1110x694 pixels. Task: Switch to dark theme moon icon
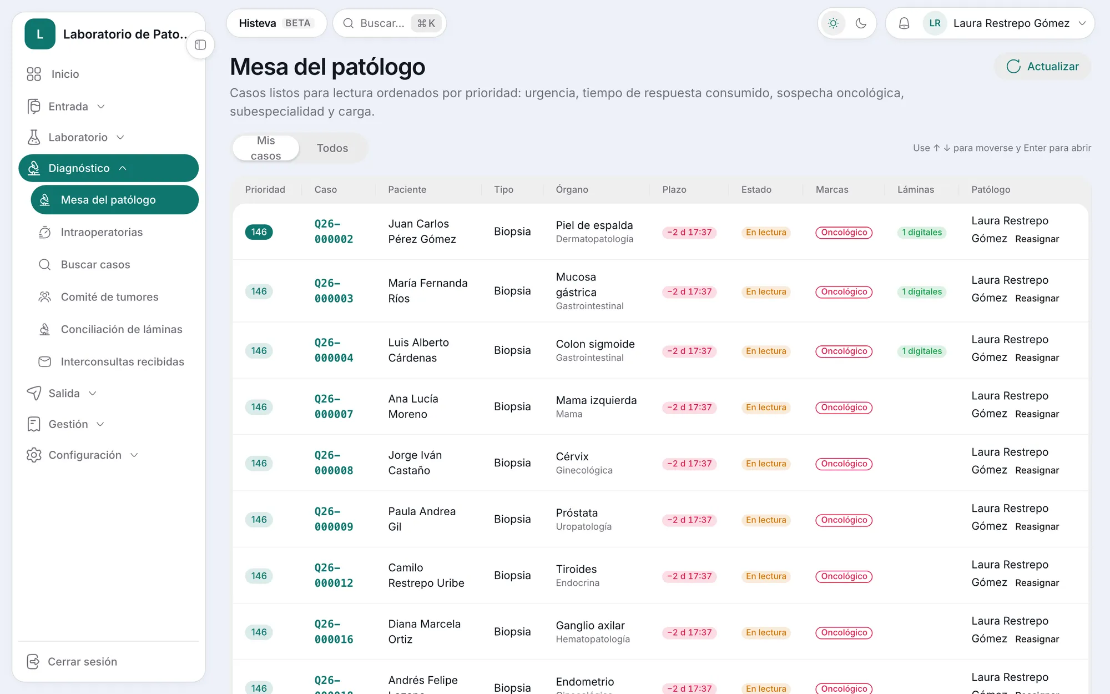coord(861,23)
